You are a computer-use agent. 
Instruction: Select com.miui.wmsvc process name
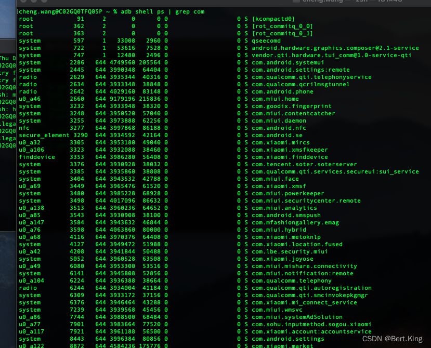click(277, 310)
